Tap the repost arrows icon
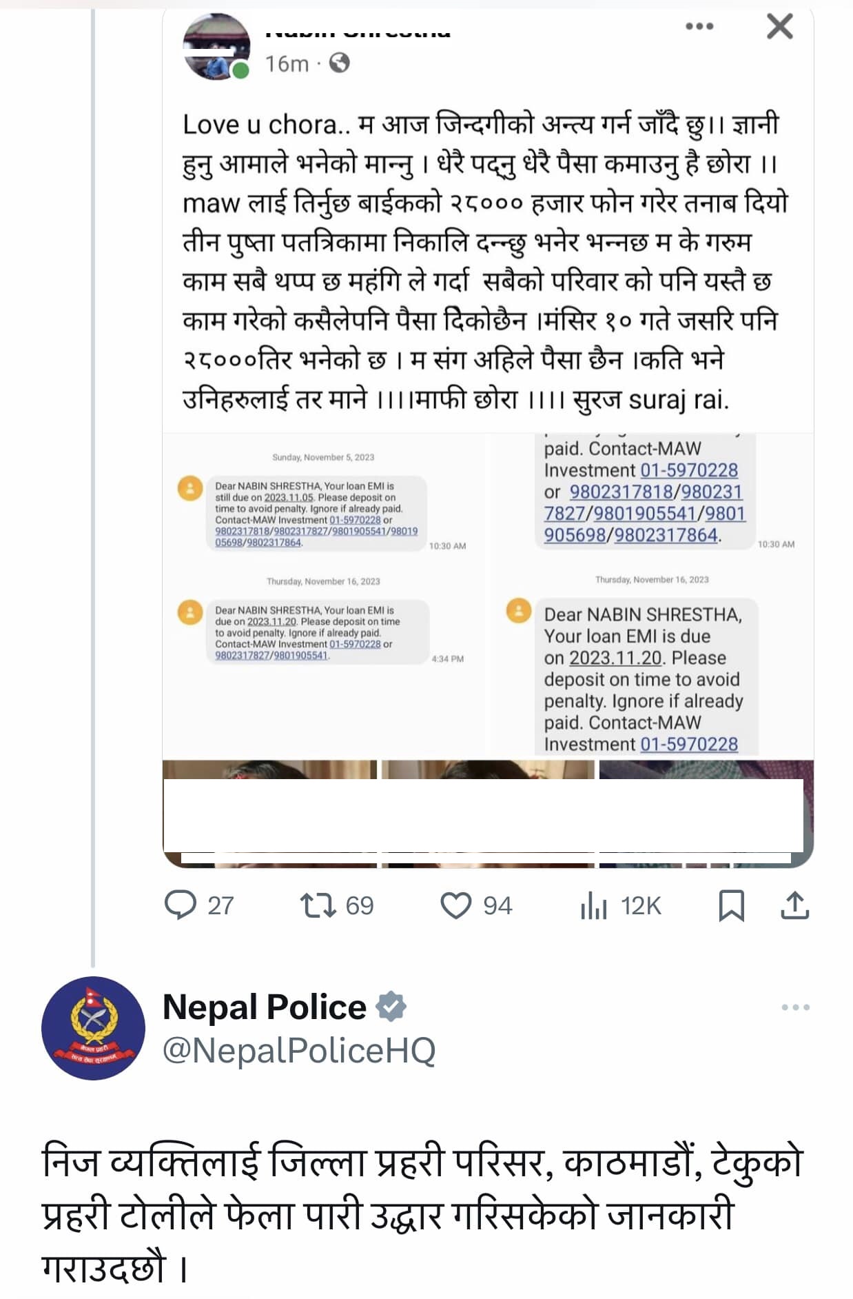This screenshot has height=1299, width=853. (x=318, y=905)
